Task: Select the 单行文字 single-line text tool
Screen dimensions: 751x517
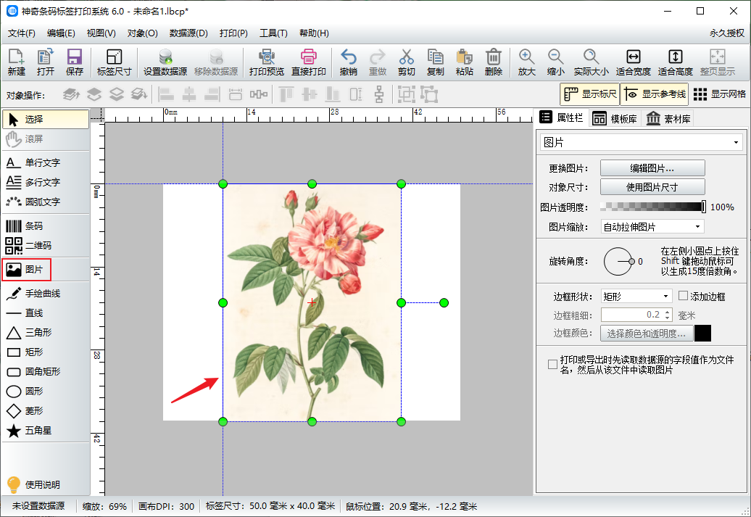Action: tap(46, 162)
